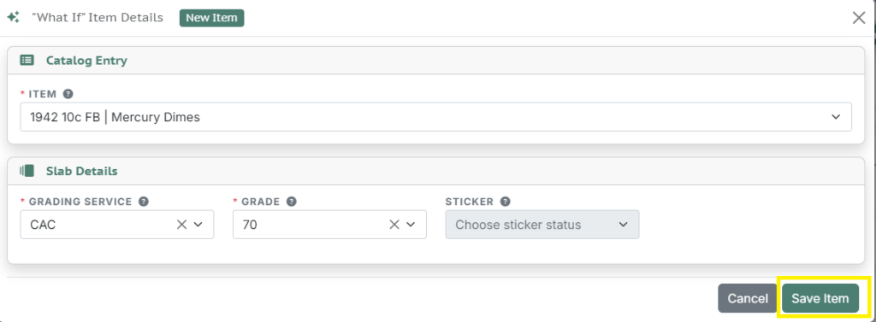Click the Save Item button

click(x=820, y=299)
